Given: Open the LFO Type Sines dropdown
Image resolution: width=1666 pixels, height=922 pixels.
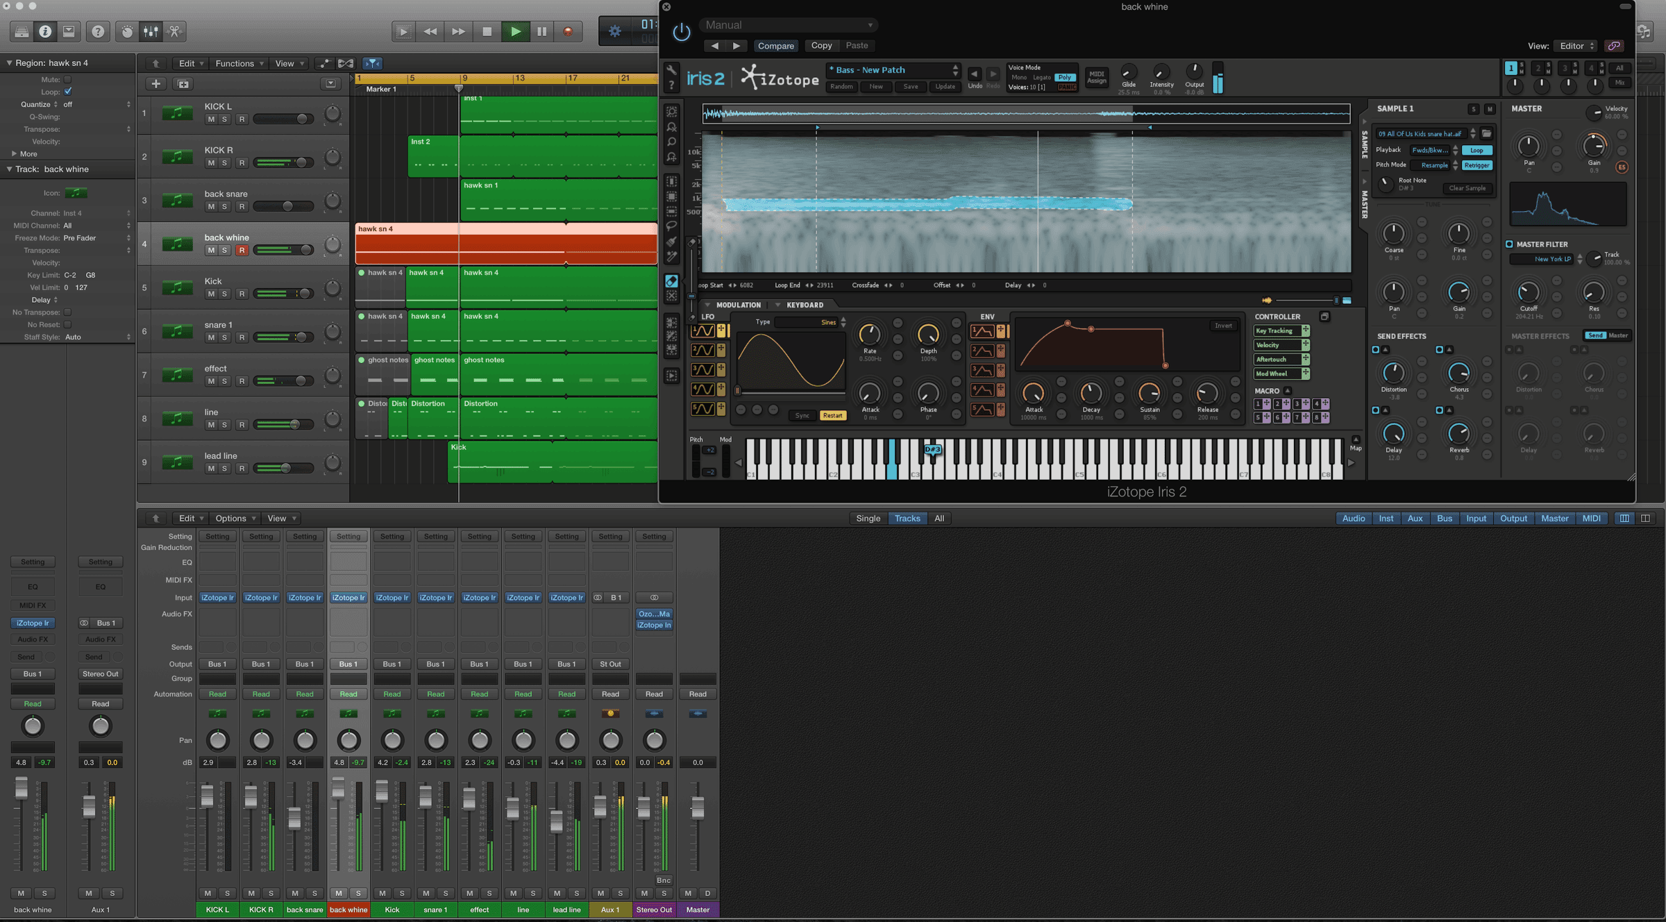Looking at the screenshot, I should pos(811,322).
